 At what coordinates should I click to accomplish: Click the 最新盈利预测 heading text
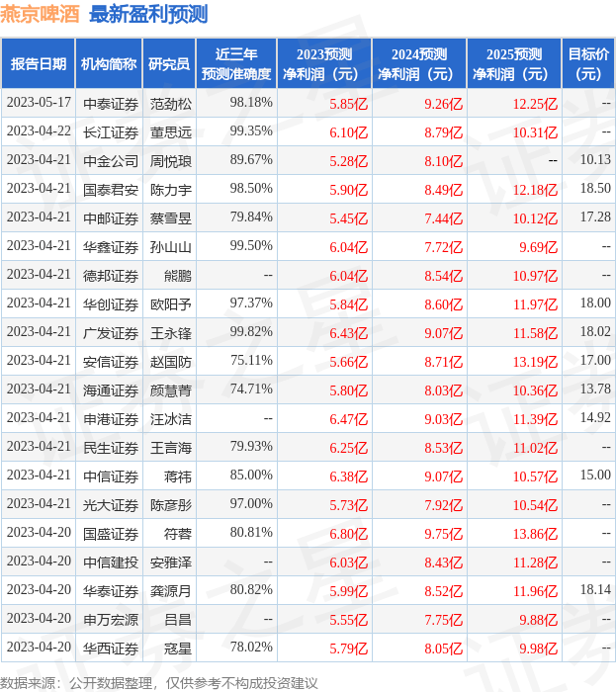pos(148,14)
